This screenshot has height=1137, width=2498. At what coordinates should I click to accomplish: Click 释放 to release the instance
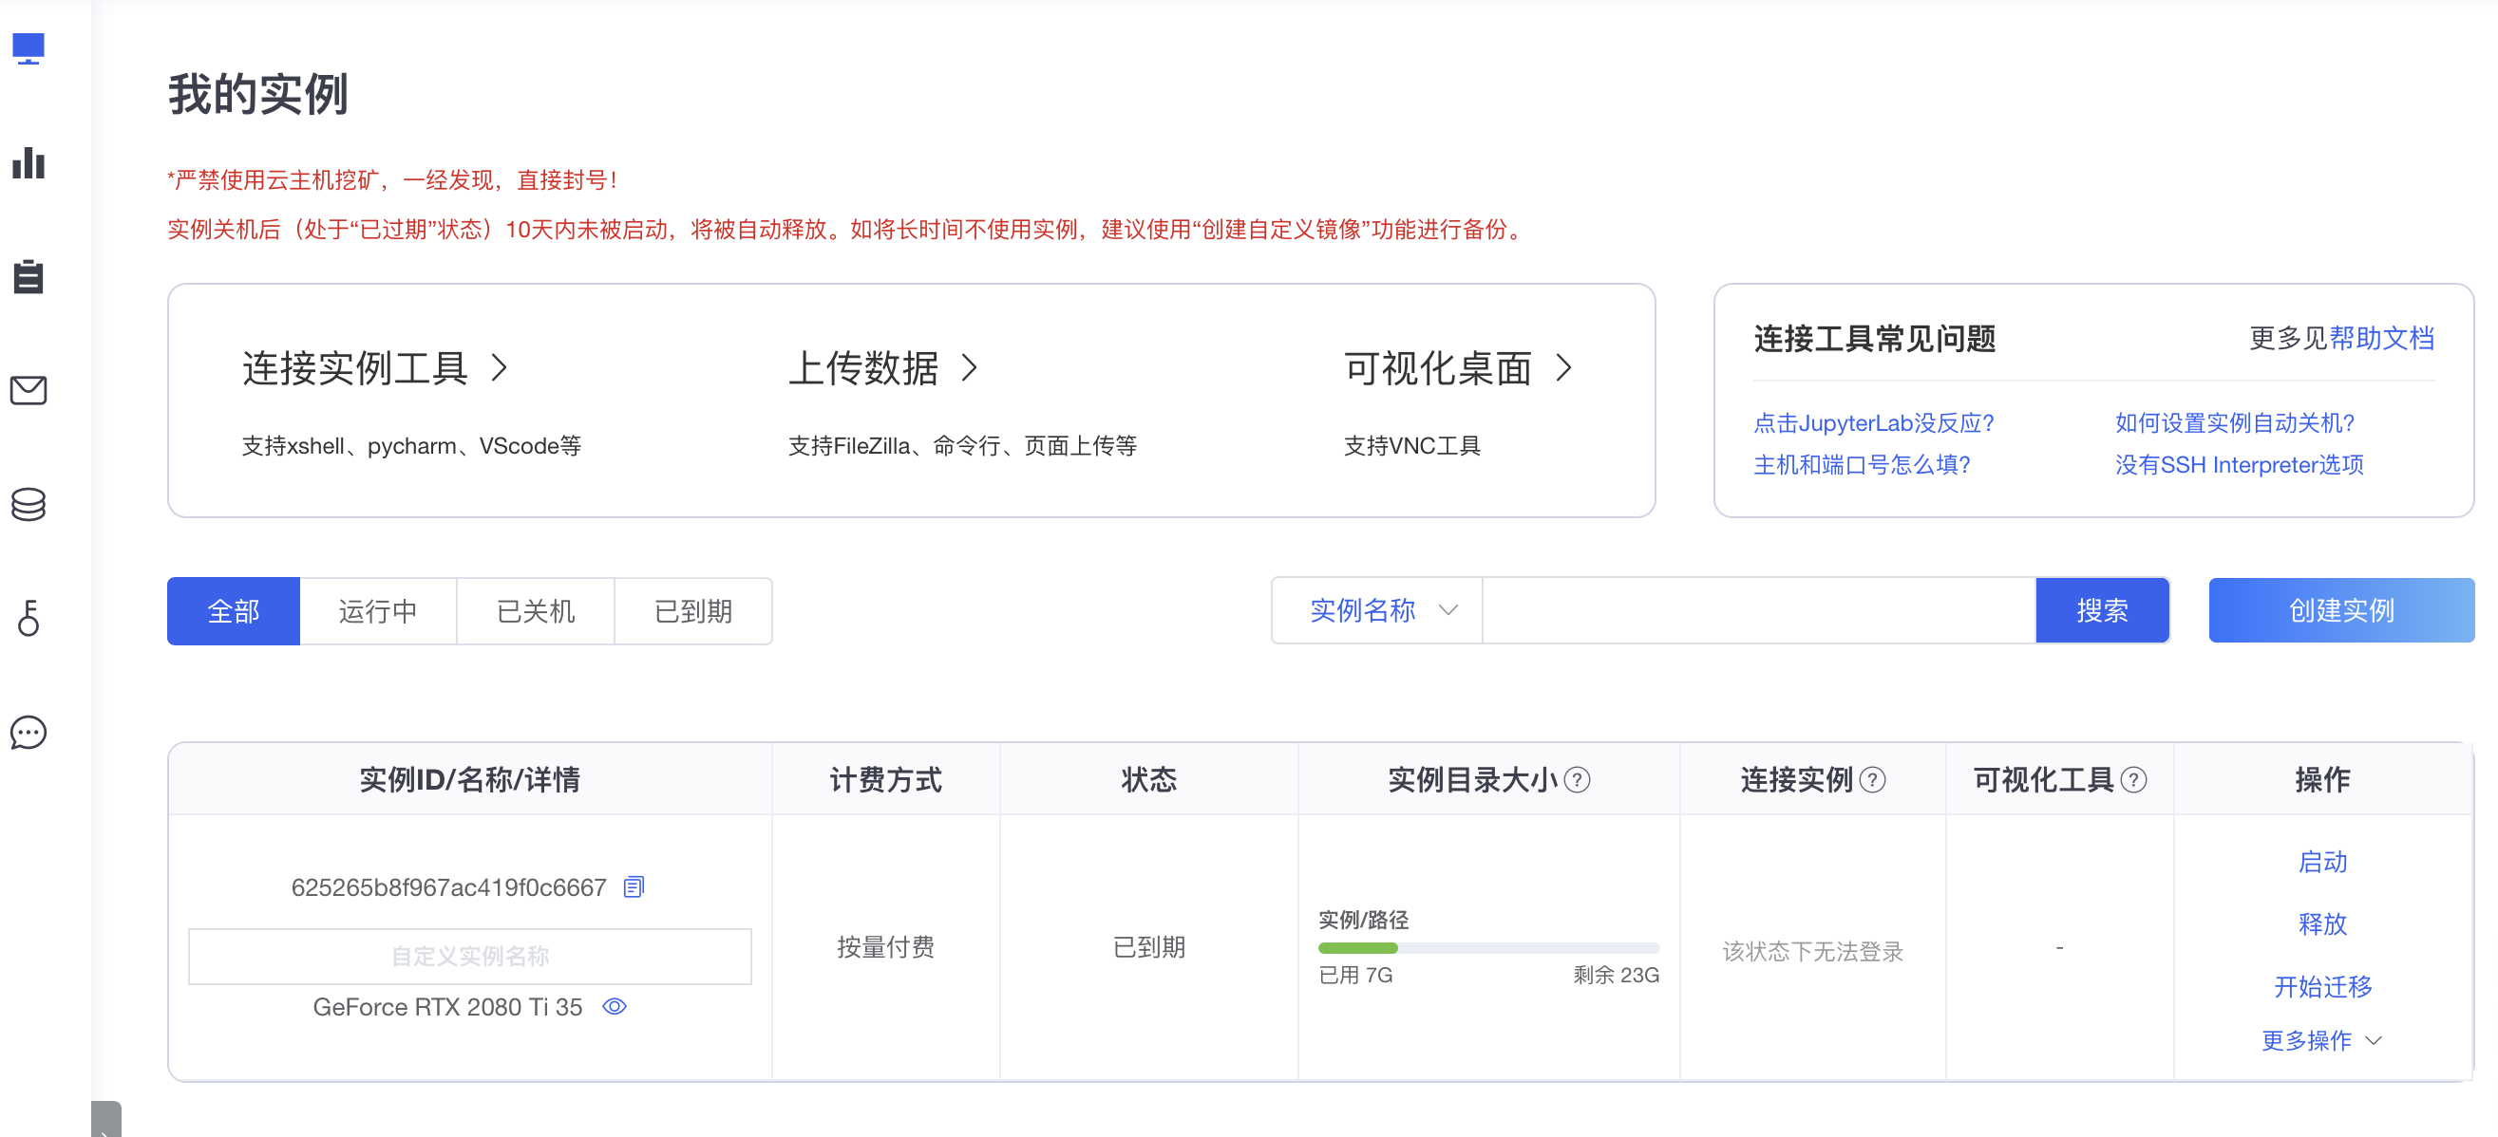coord(2322,923)
